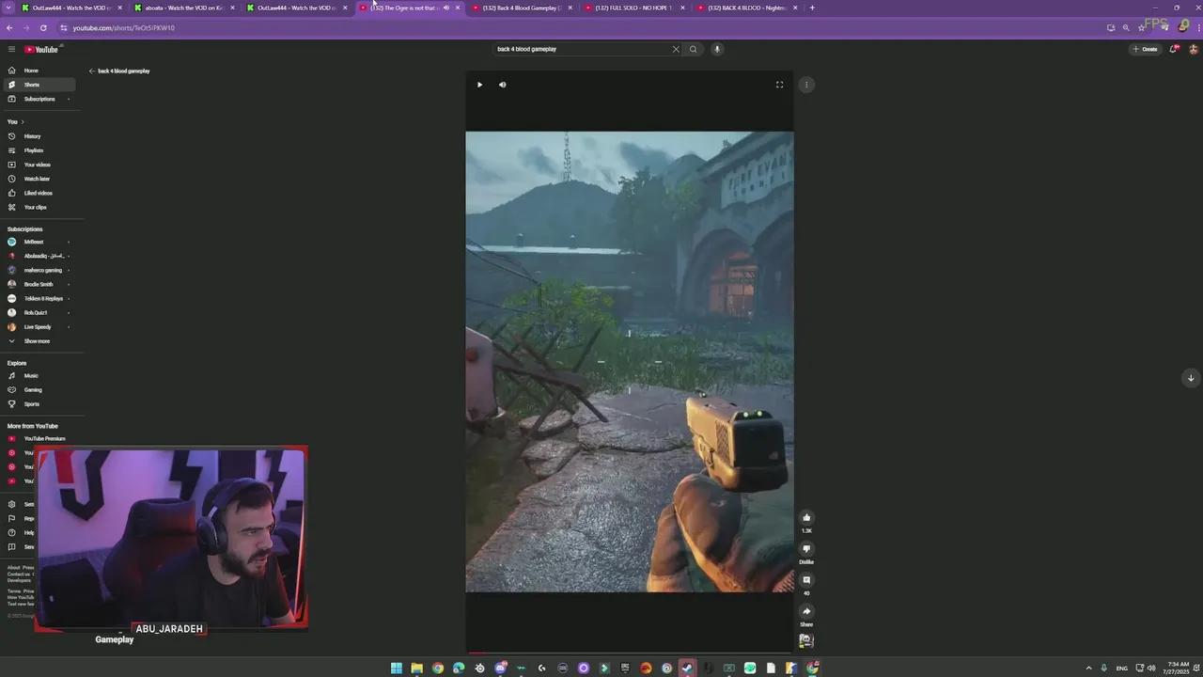This screenshot has height=677, width=1203.
Task: Open the comments on this Short
Action: (806, 580)
